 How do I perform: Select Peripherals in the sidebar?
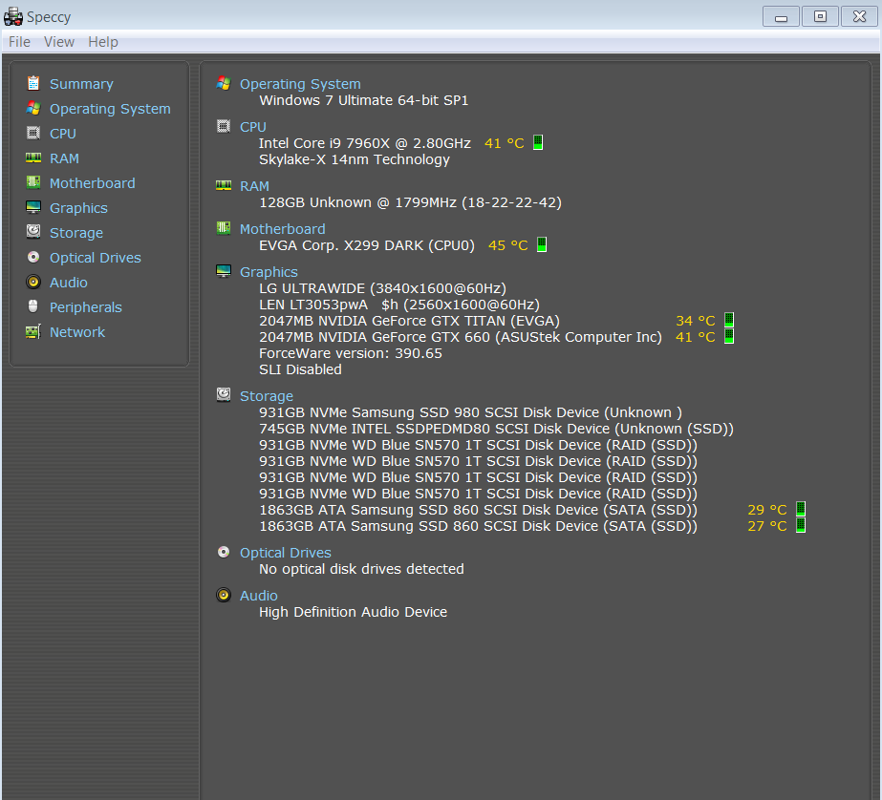(86, 307)
